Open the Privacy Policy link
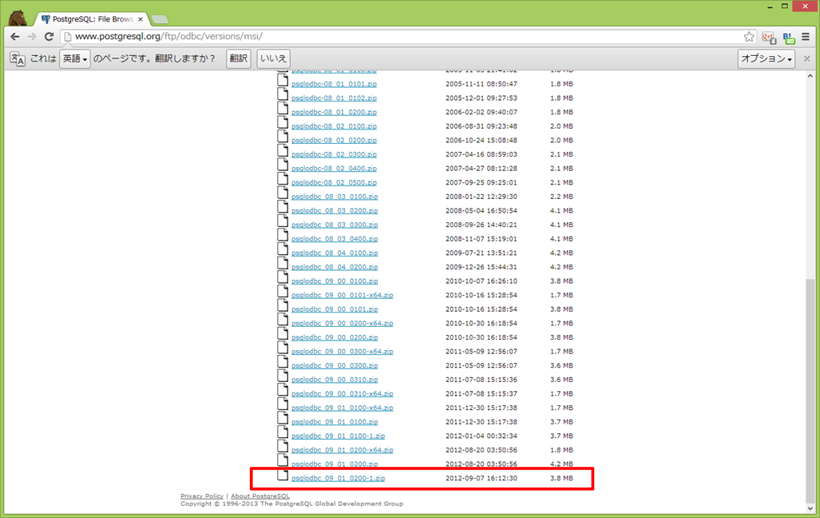The height and width of the screenshot is (518, 820). (x=202, y=496)
